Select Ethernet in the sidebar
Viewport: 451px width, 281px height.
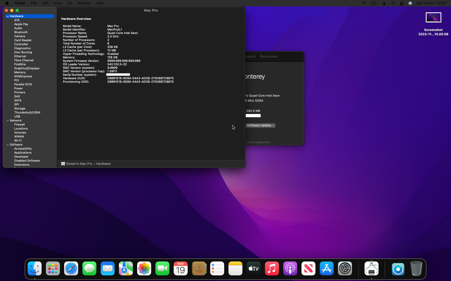pos(20,56)
